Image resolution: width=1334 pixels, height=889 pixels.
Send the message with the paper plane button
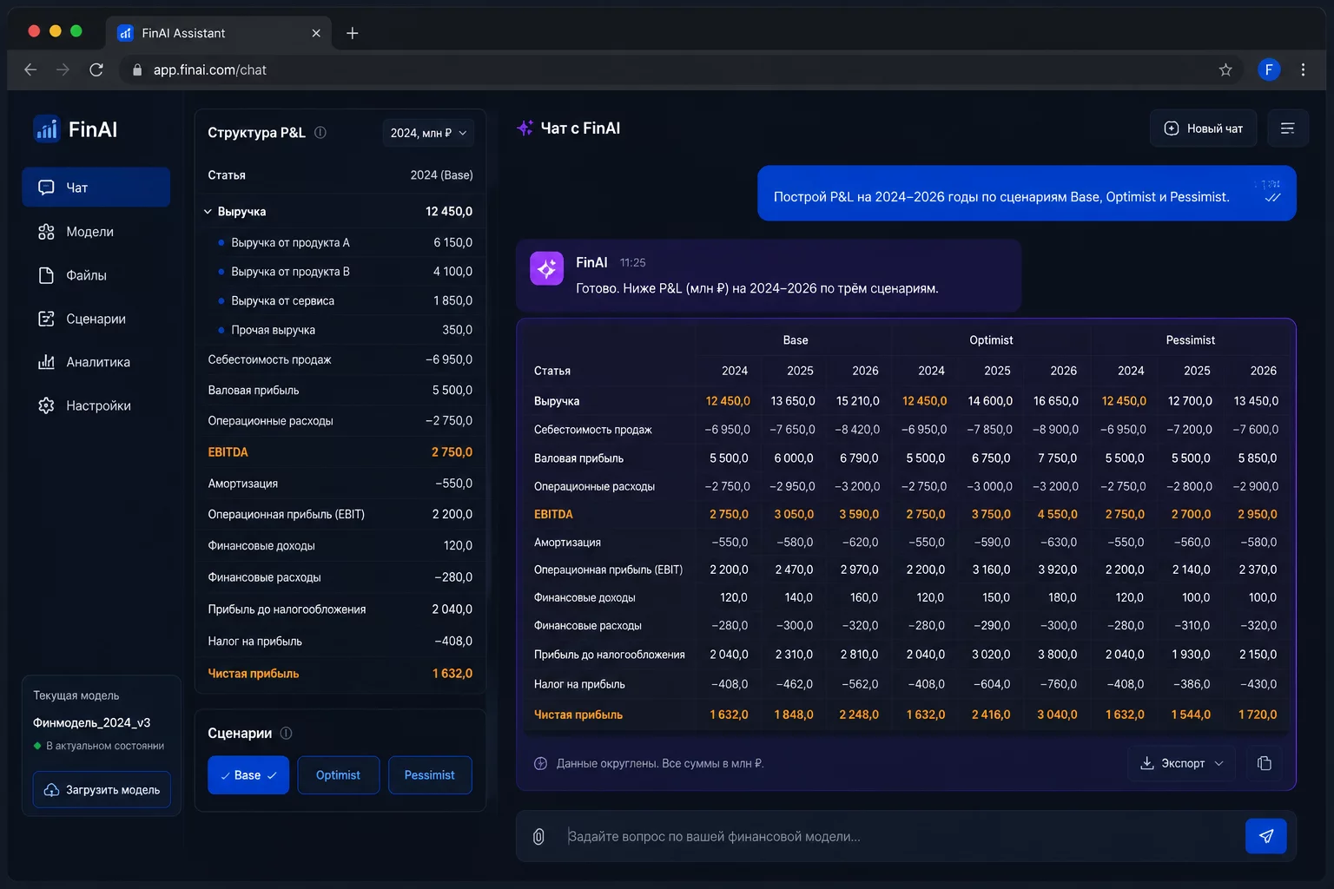point(1266,836)
